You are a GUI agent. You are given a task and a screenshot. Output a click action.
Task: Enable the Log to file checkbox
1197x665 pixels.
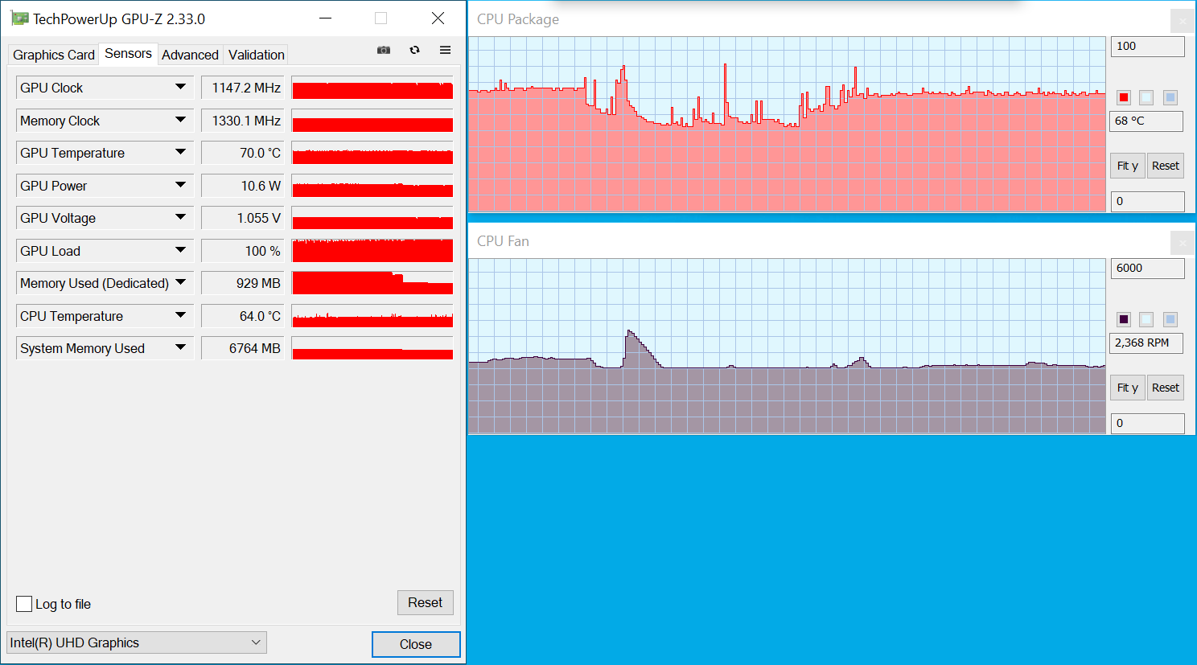pos(24,604)
